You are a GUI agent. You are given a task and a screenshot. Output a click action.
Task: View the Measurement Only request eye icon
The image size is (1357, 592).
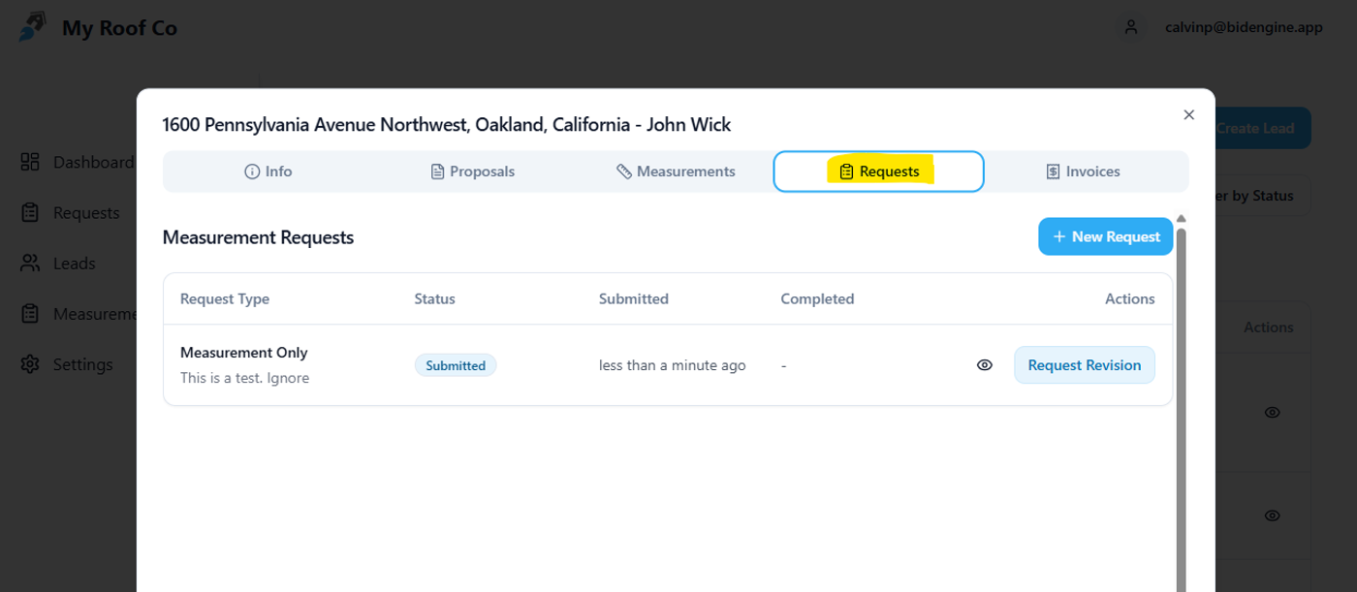(984, 365)
